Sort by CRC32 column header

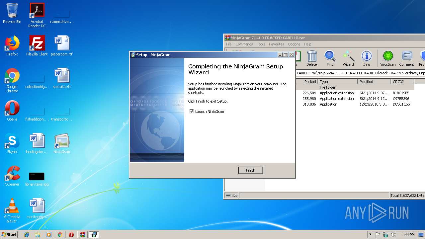[402, 81]
